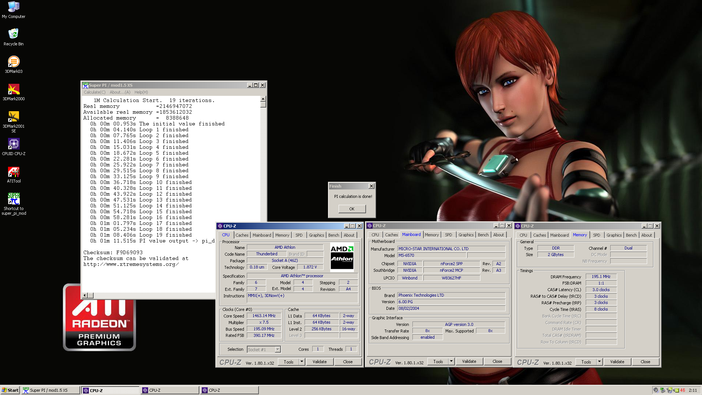Switch to Caches tab in first CPU-Z

pos(242,235)
